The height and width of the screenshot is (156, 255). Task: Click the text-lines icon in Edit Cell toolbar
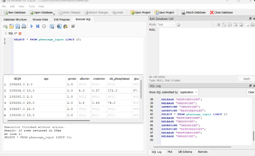click(219, 25)
